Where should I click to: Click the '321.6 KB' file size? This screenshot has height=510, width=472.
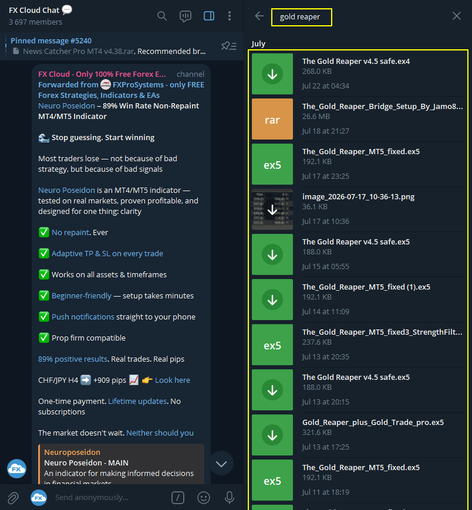(316, 432)
